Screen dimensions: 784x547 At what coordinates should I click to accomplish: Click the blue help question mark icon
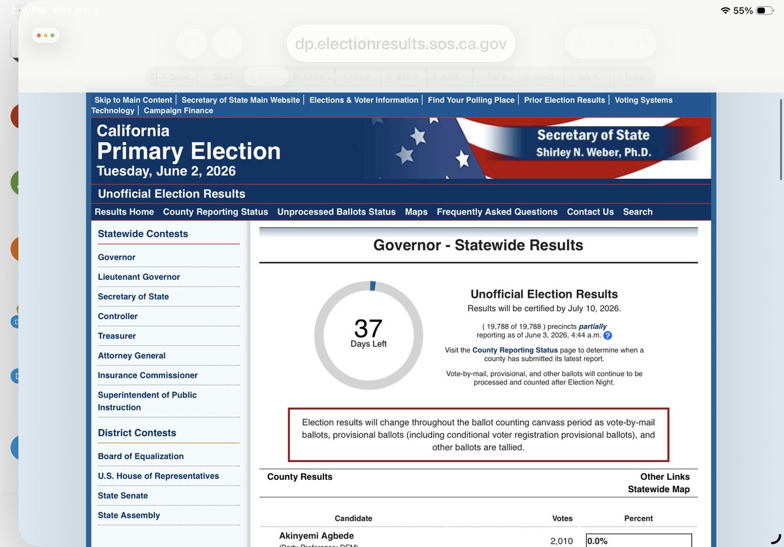(x=608, y=336)
